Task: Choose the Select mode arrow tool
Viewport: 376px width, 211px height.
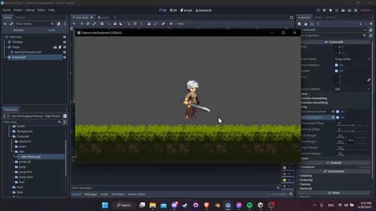Action: coord(74,23)
